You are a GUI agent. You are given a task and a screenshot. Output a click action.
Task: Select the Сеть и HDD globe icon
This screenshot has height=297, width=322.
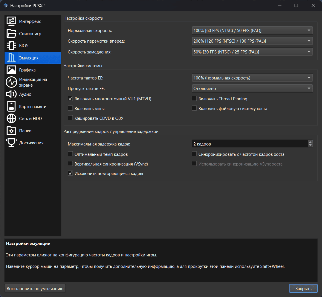pyautogui.click(x=11, y=119)
